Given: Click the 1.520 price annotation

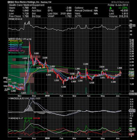Looking at the screenshot, I should 57,80.
